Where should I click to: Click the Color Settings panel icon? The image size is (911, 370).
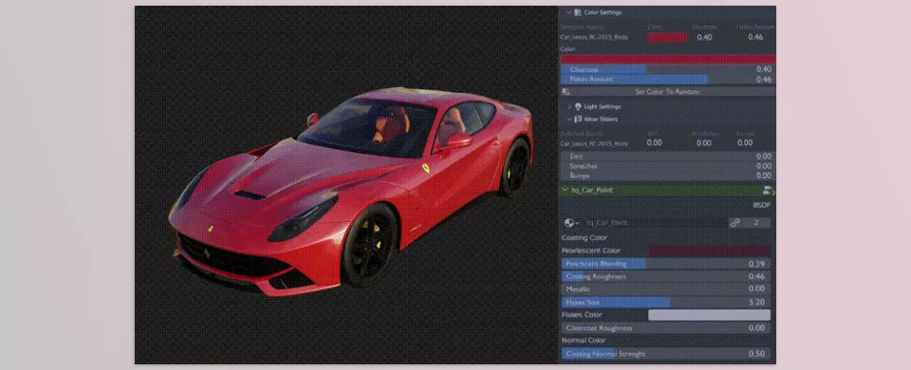[x=578, y=12]
